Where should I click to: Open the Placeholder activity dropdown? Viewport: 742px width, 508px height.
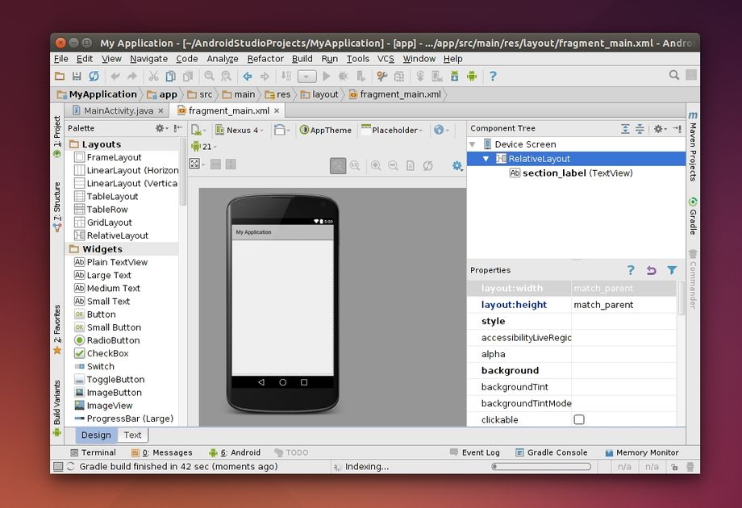click(x=392, y=130)
